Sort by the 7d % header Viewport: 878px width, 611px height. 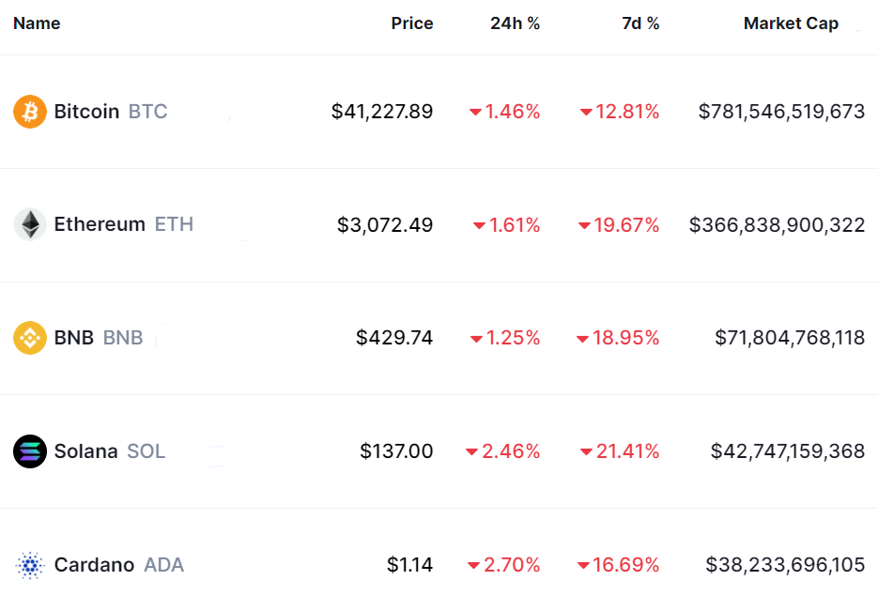point(640,23)
